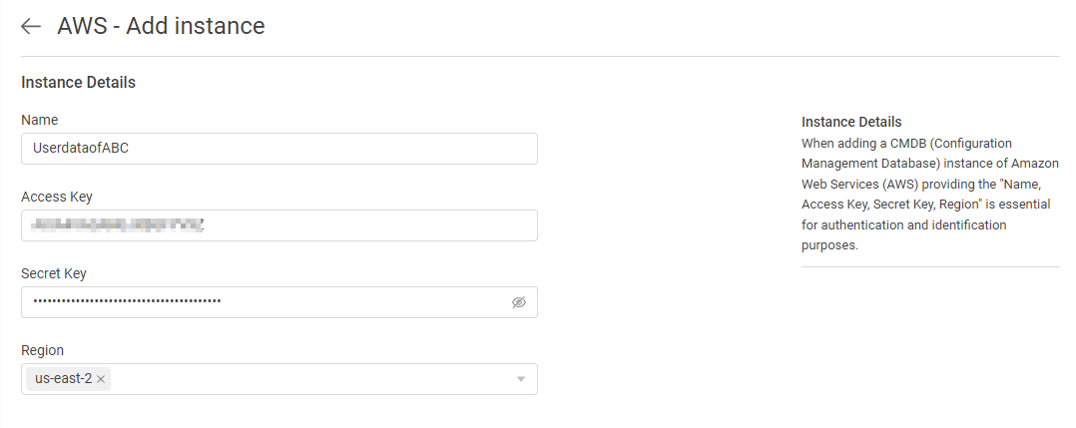Select the Secret Key password field
The height and width of the screenshot is (428, 1076).
pos(279,301)
